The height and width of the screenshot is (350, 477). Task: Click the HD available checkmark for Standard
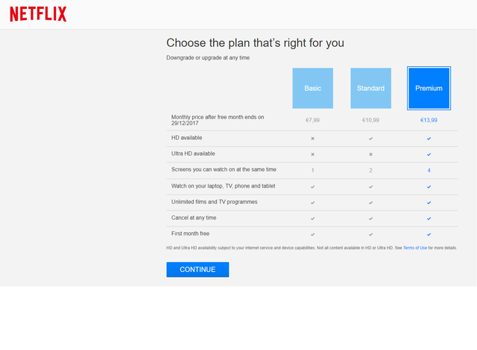coord(371,139)
